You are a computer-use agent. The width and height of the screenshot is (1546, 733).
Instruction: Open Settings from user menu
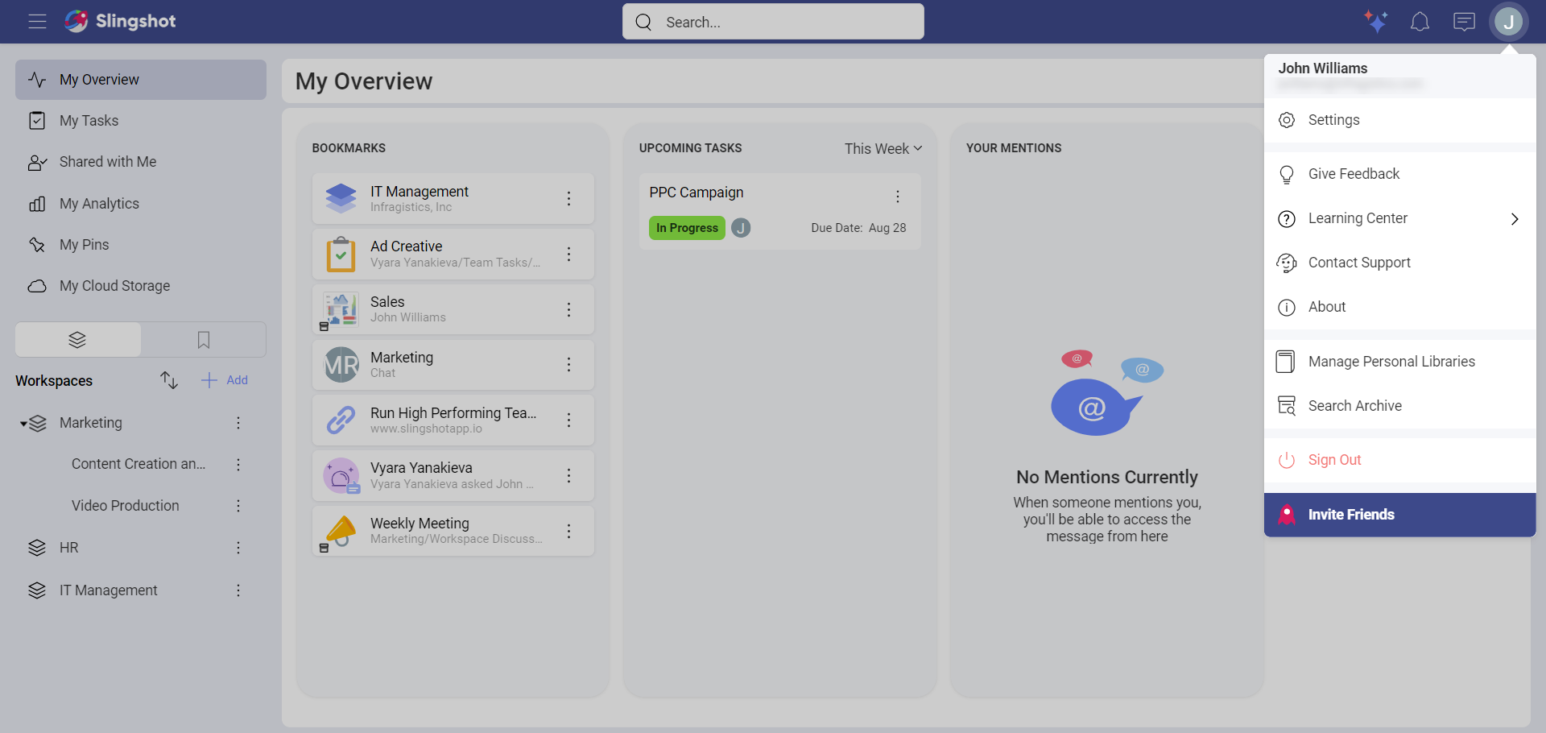tap(1399, 120)
